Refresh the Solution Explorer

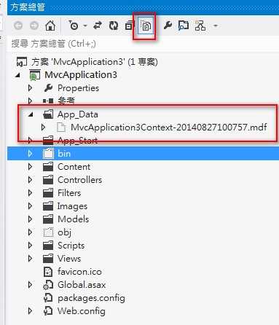pyautogui.click(x=114, y=26)
